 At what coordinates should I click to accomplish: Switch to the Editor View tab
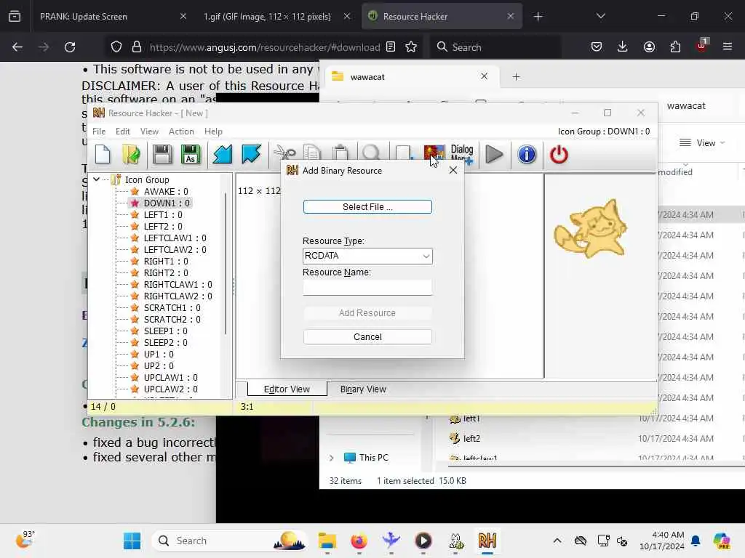287,389
